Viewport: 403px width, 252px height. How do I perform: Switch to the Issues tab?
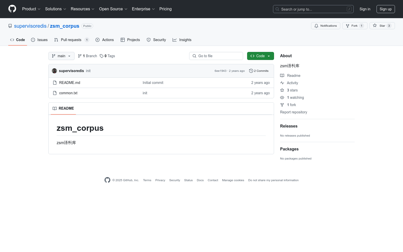(39, 40)
